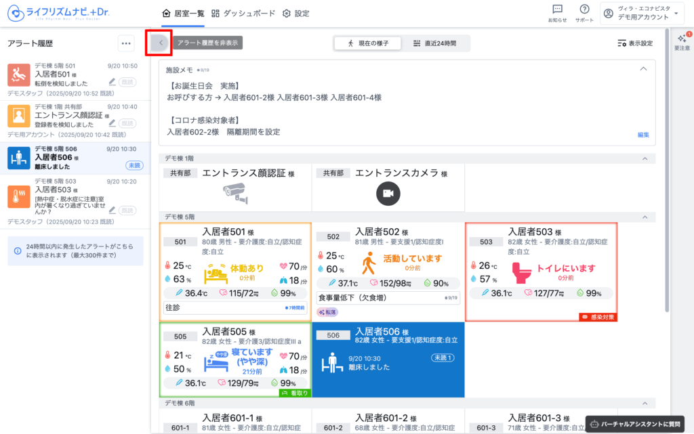
Task: Switch view to 直近24時間
Action: tap(435, 43)
